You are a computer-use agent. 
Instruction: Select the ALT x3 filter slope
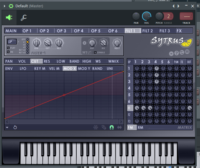coord(27,53)
